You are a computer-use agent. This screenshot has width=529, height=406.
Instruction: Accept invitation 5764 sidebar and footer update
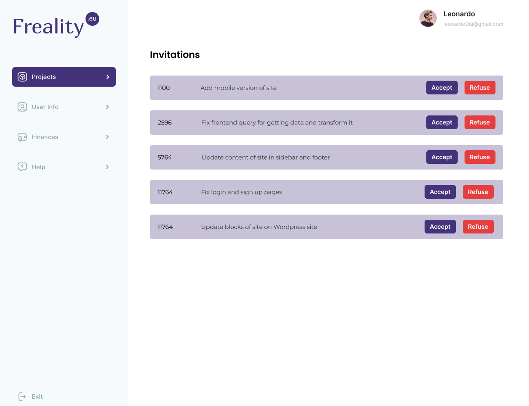442,157
